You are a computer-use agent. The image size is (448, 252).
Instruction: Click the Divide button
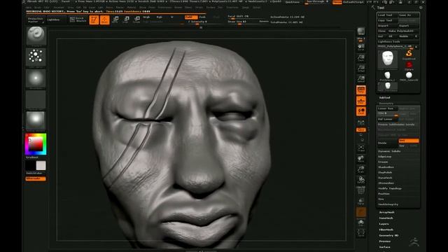tap(388, 143)
